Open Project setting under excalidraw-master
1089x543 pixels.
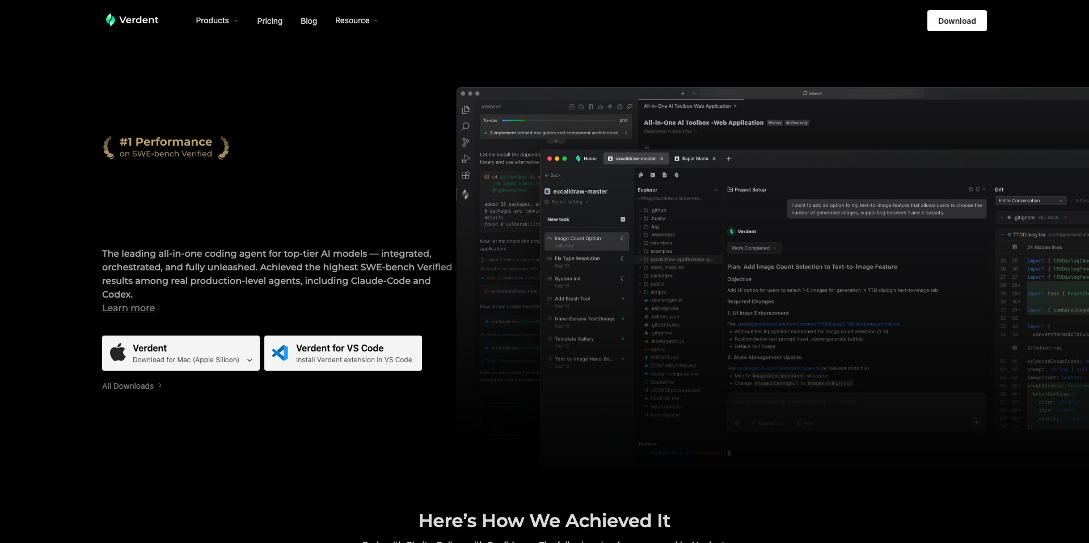(x=567, y=202)
